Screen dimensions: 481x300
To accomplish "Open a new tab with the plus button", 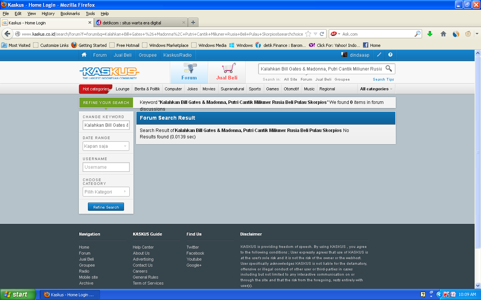I will coord(193,22).
